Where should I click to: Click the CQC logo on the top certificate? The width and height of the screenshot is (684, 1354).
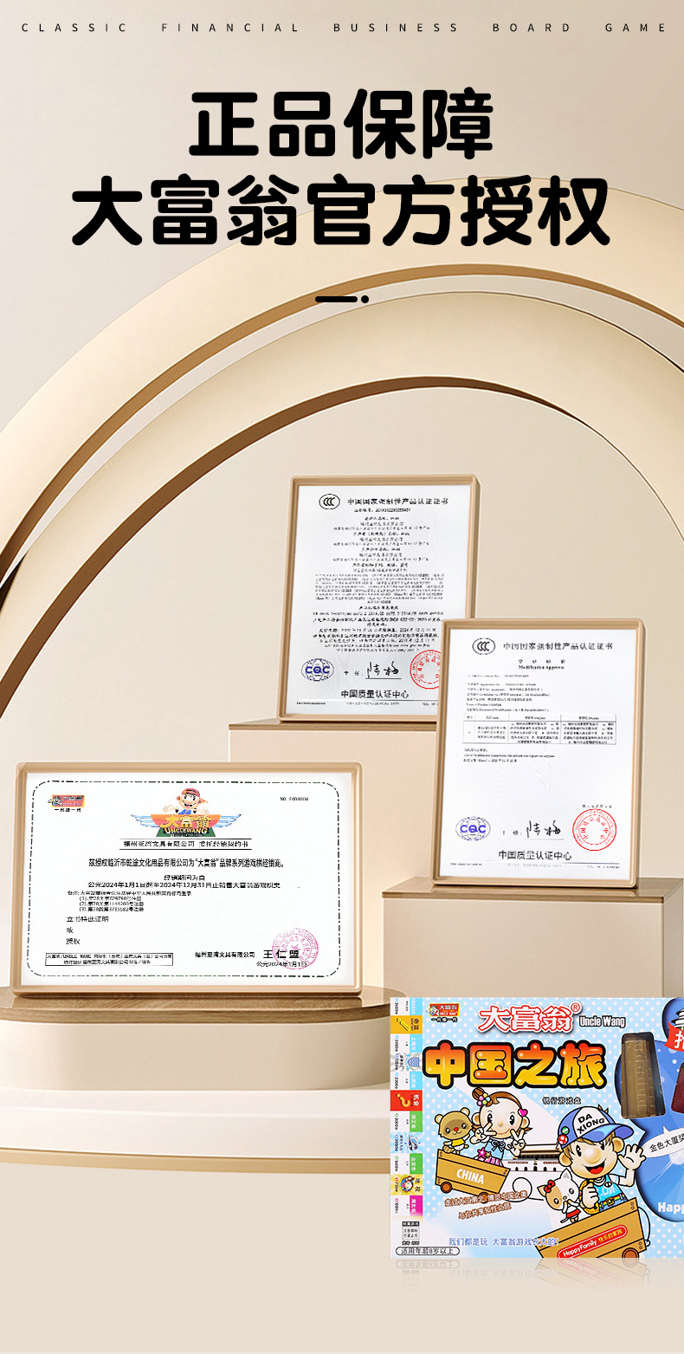(x=317, y=670)
